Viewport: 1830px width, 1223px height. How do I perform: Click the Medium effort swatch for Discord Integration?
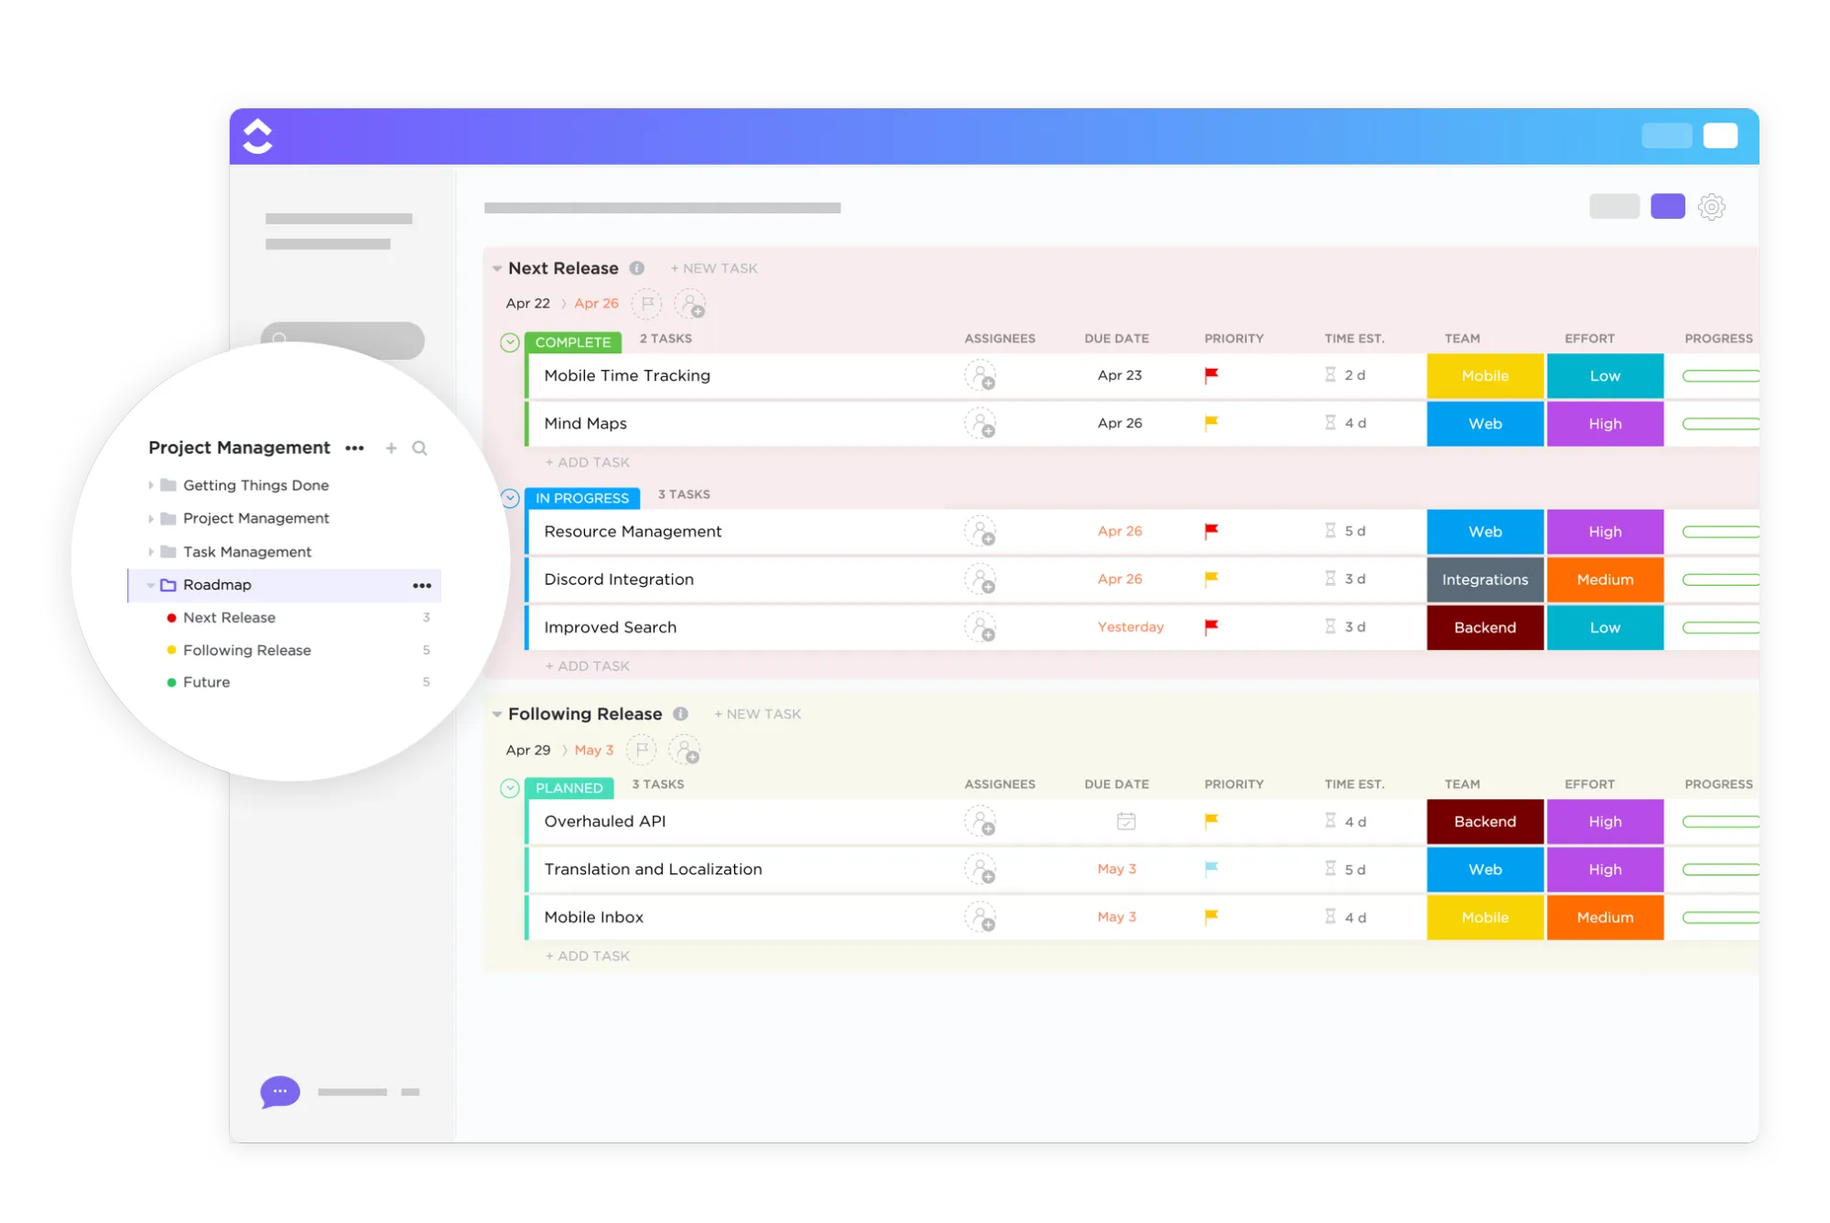click(x=1604, y=579)
